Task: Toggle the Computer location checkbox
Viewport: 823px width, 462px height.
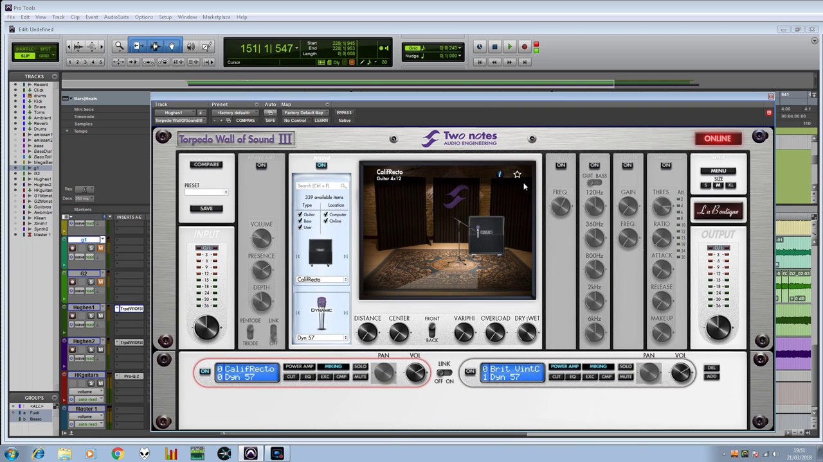Action: pyautogui.click(x=326, y=214)
